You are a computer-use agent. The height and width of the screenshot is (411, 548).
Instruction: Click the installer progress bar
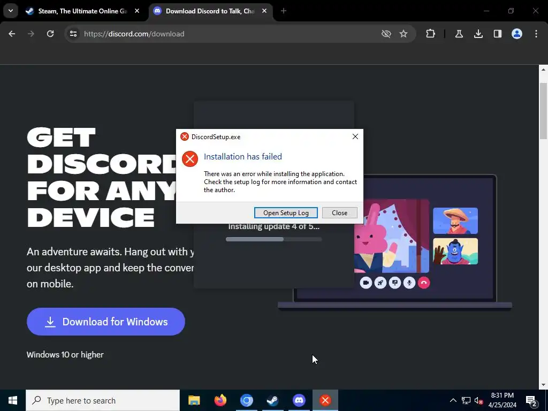273,239
